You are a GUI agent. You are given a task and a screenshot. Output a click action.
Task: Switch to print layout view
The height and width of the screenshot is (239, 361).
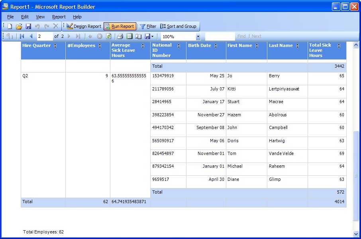click(x=129, y=36)
